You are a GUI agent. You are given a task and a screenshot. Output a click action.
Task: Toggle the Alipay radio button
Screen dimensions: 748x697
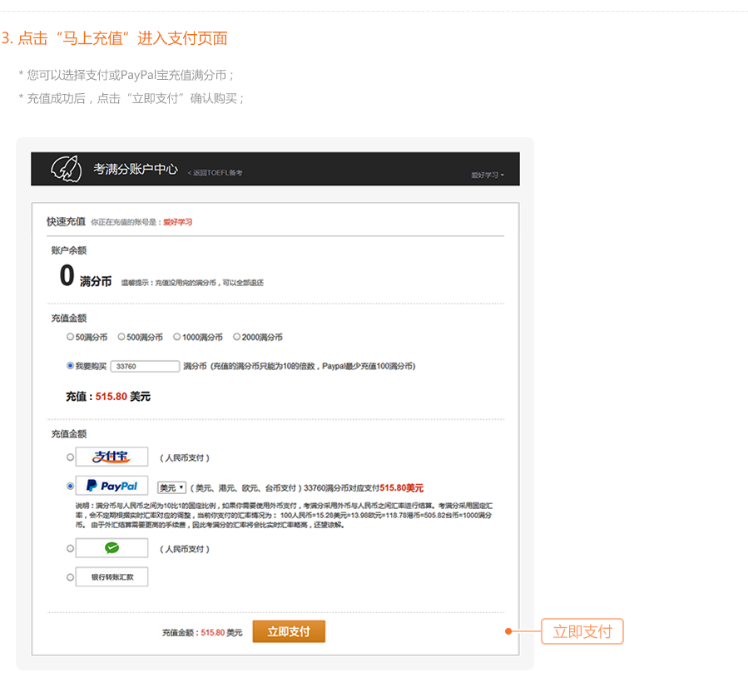70,457
